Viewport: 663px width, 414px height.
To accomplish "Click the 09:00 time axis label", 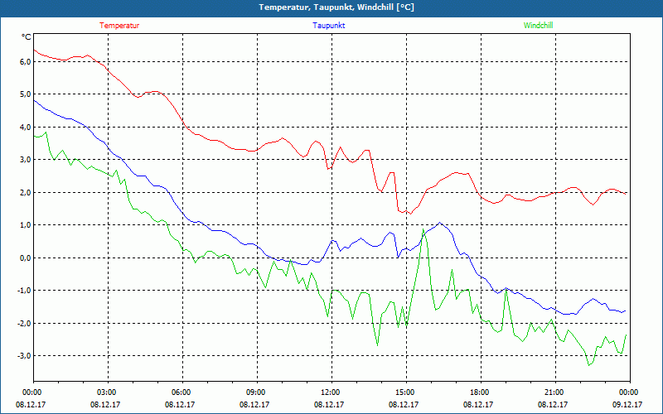I will pos(257,392).
